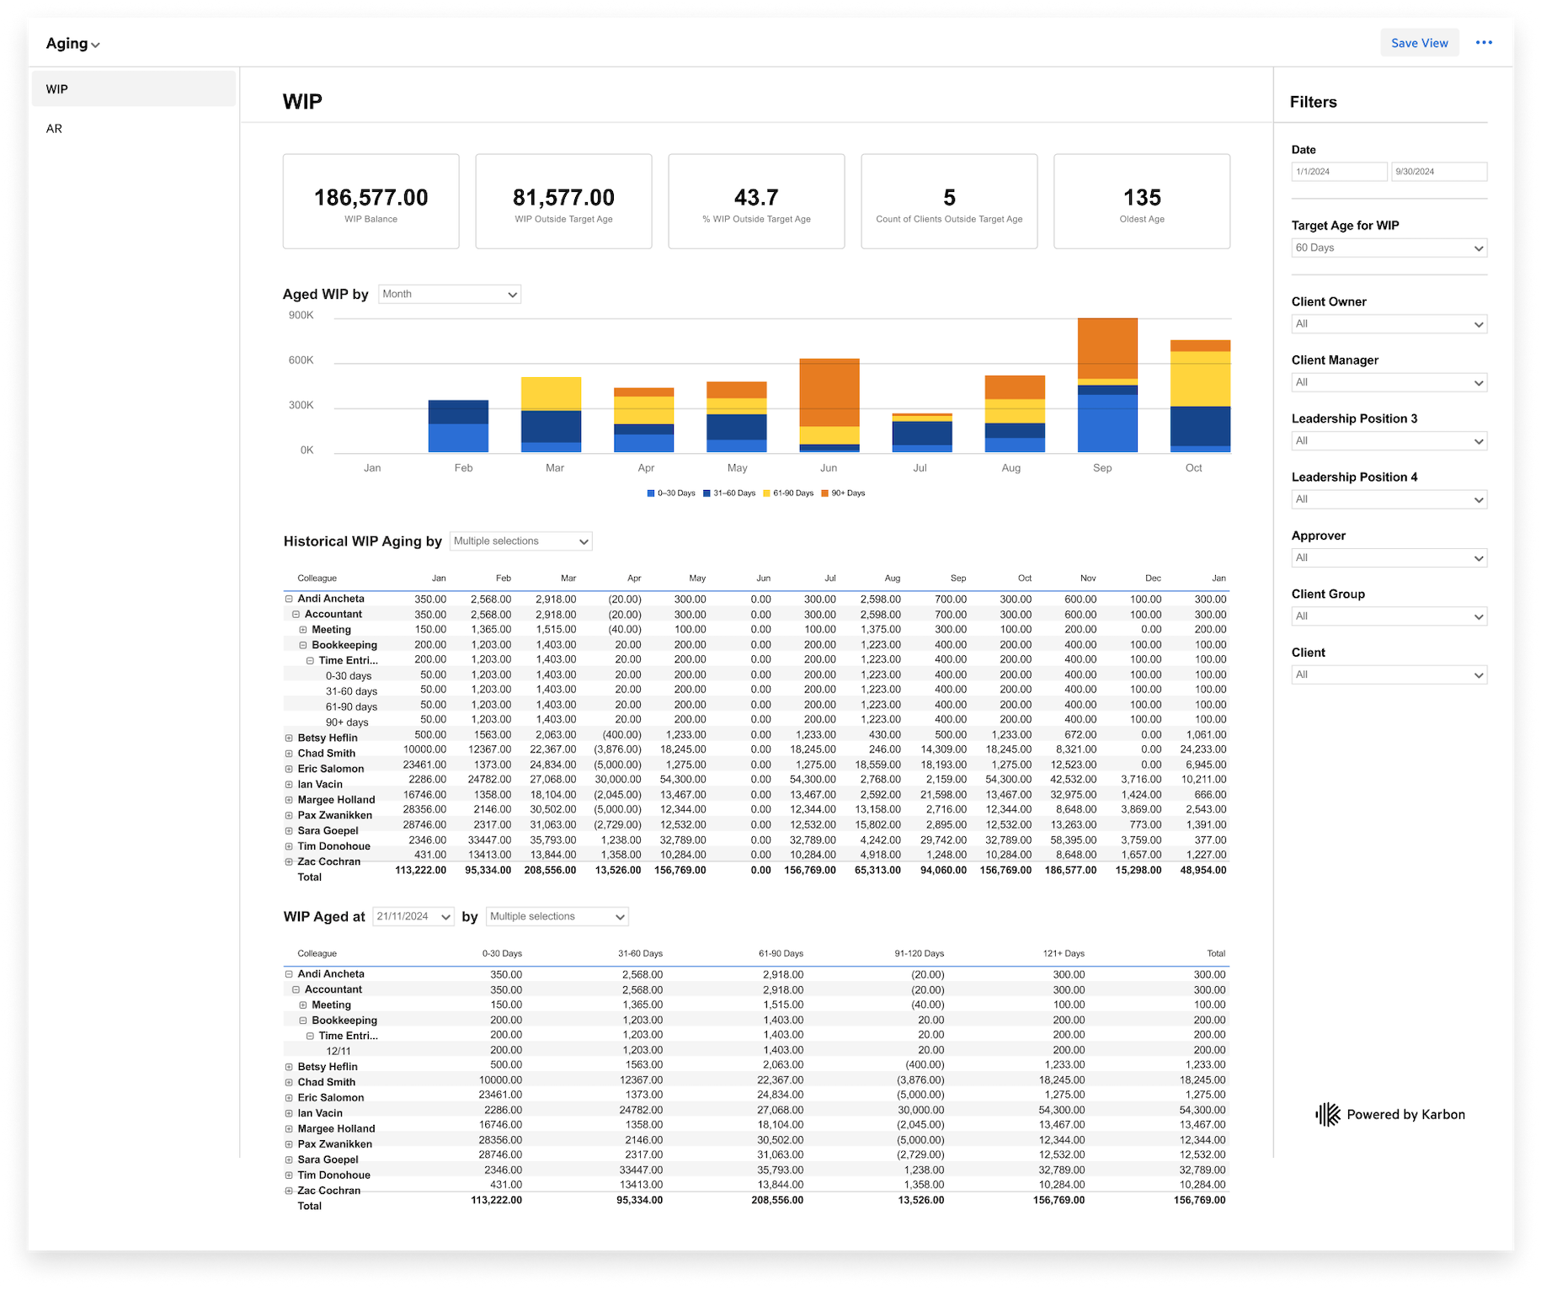This screenshot has width=1541, height=1290.
Task: Toggle the 61-90 Days legend swatch
Action: 768,493
